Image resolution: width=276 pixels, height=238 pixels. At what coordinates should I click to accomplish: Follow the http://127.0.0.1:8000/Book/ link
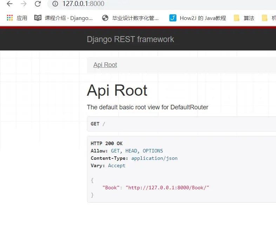tap(167, 188)
